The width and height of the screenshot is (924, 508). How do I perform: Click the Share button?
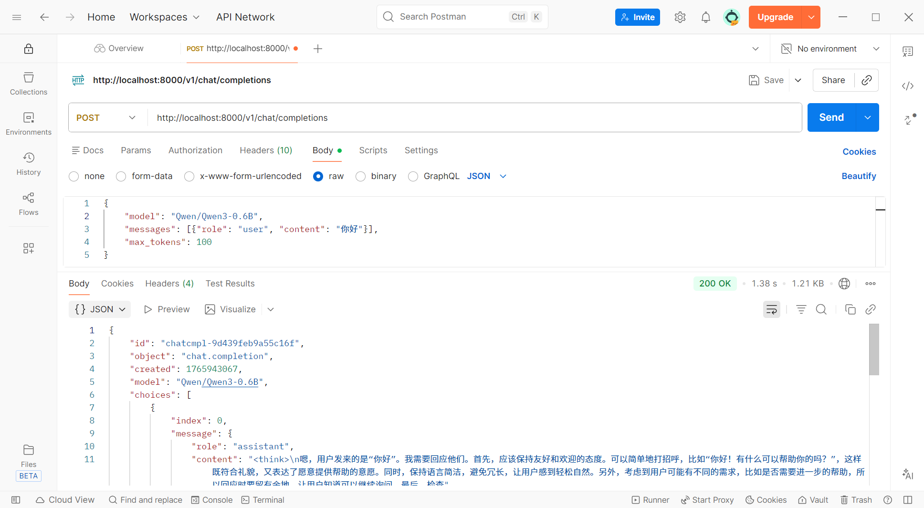tap(833, 80)
